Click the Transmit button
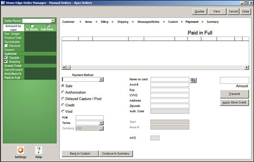This screenshot has width=254, height=162. [x=234, y=94]
